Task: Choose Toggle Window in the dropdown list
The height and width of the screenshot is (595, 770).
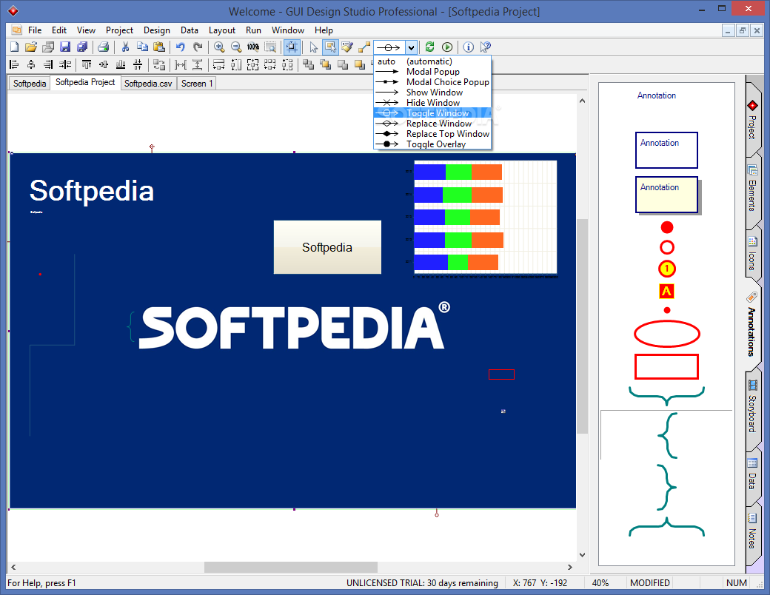Action: (432, 113)
